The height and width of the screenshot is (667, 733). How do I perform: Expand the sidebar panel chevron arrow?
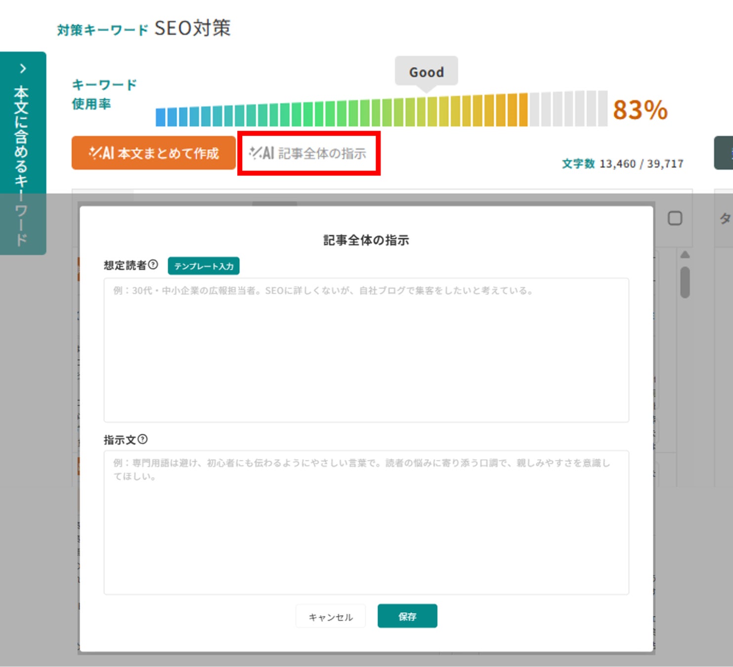pyautogui.click(x=23, y=68)
